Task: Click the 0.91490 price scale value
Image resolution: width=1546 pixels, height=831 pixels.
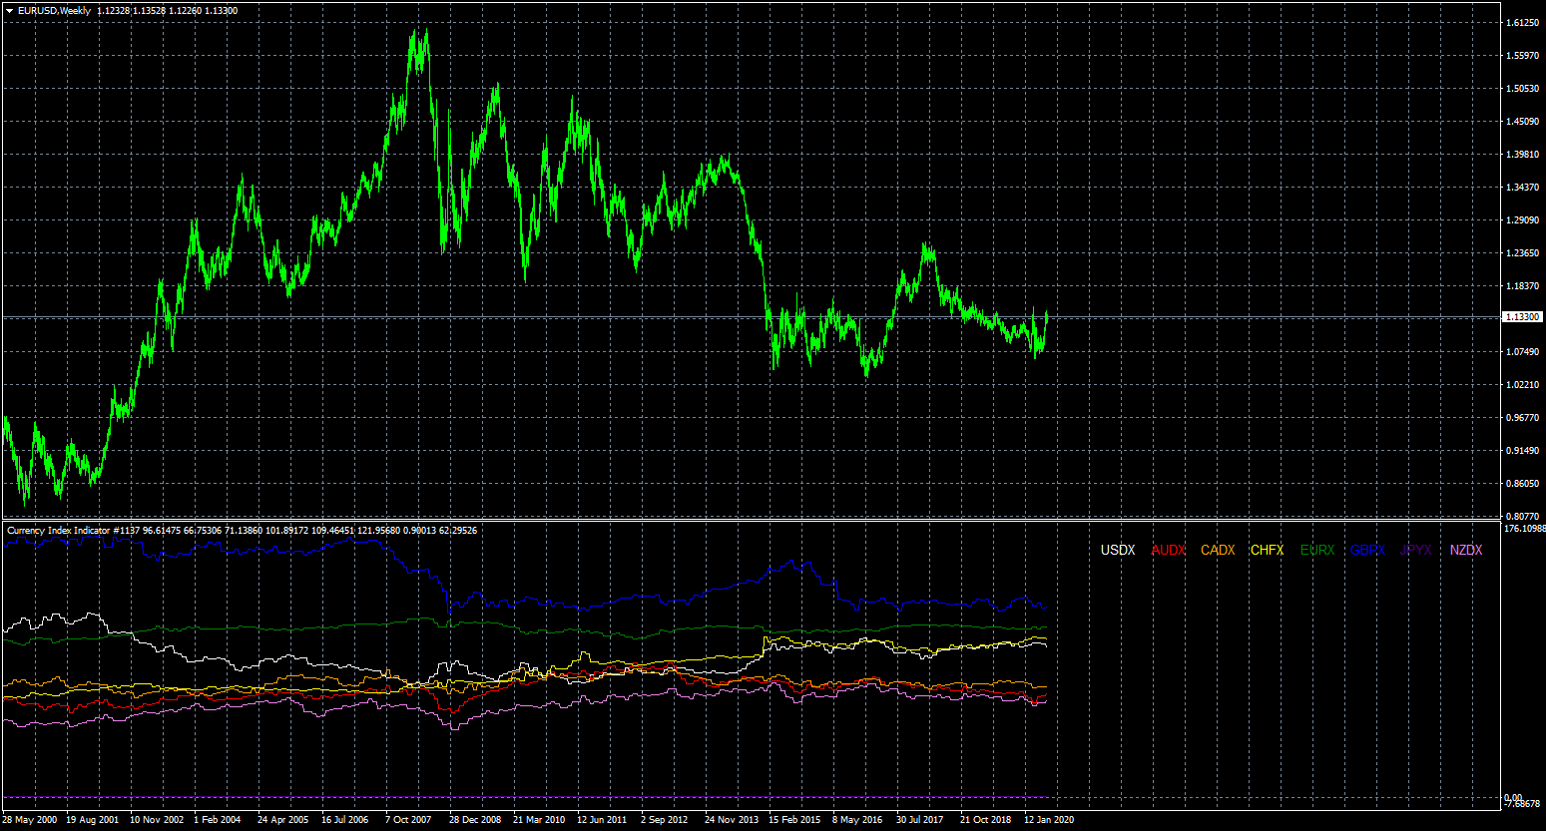Action: point(1521,450)
